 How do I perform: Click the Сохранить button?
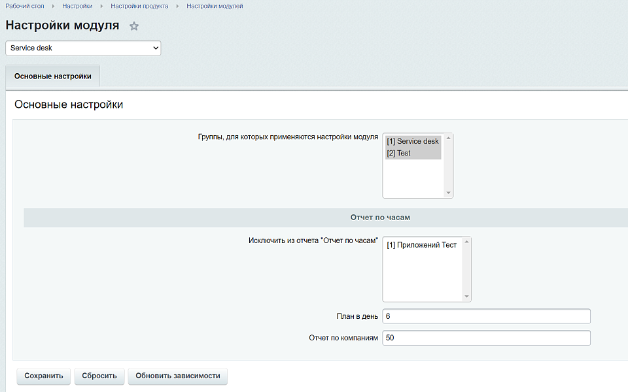point(43,376)
